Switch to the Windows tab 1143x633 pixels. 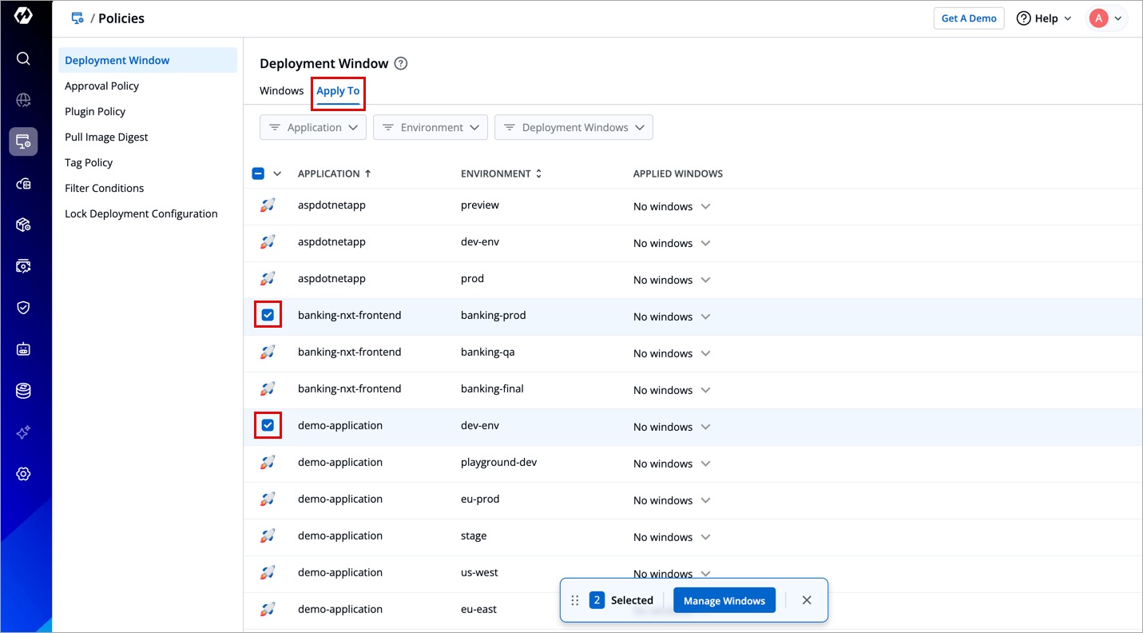click(x=281, y=91)
